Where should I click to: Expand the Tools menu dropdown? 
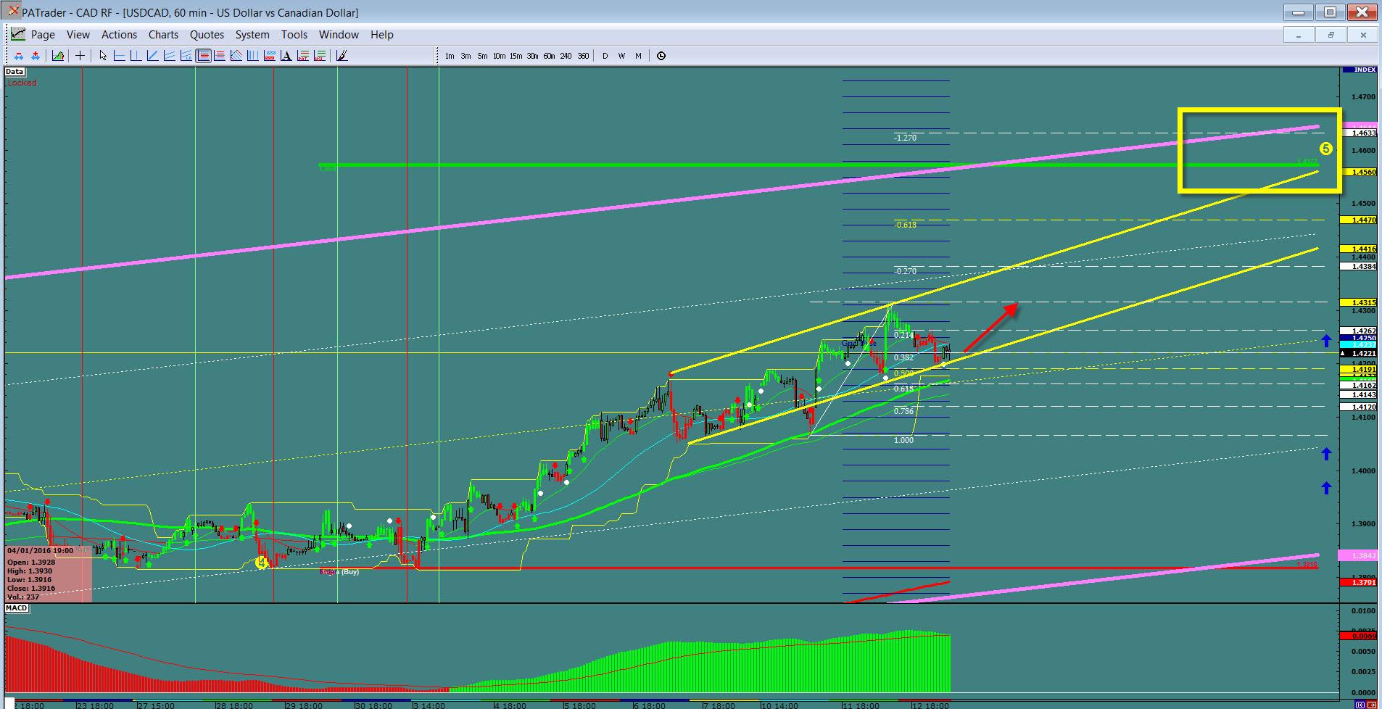pos(294,35)
